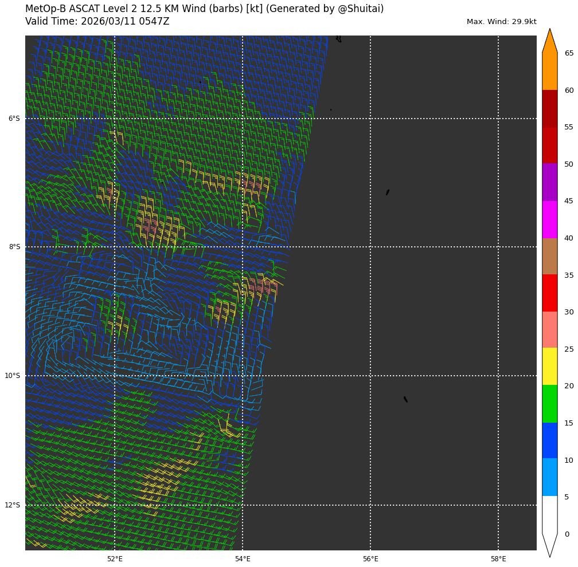Image resolution: width=578 pixels, height=567 pixels.
Task: Click the 8°S latitude axis label
Action: point(14,247)
